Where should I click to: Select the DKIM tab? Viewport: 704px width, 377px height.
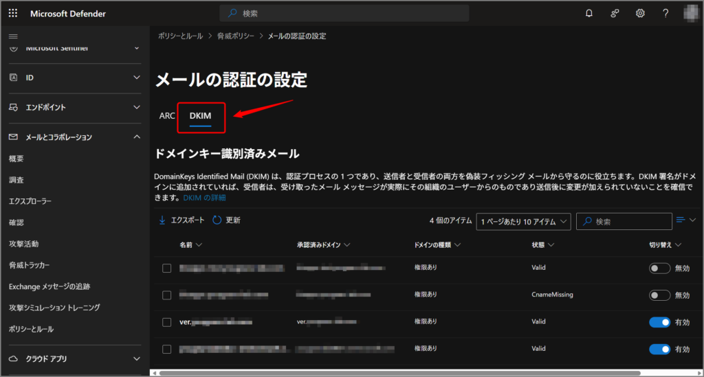pos(200,116)
